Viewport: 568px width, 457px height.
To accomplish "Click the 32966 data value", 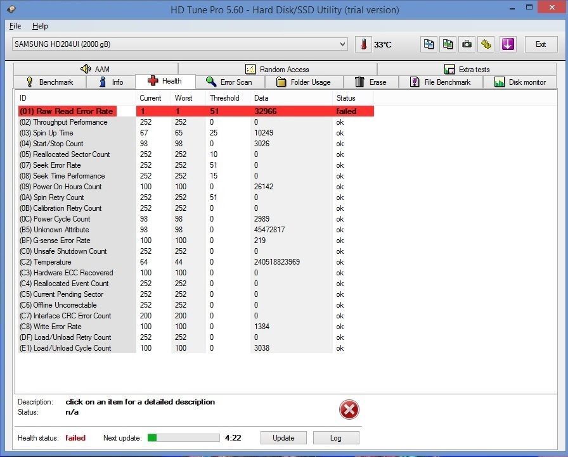I will 266,111.
